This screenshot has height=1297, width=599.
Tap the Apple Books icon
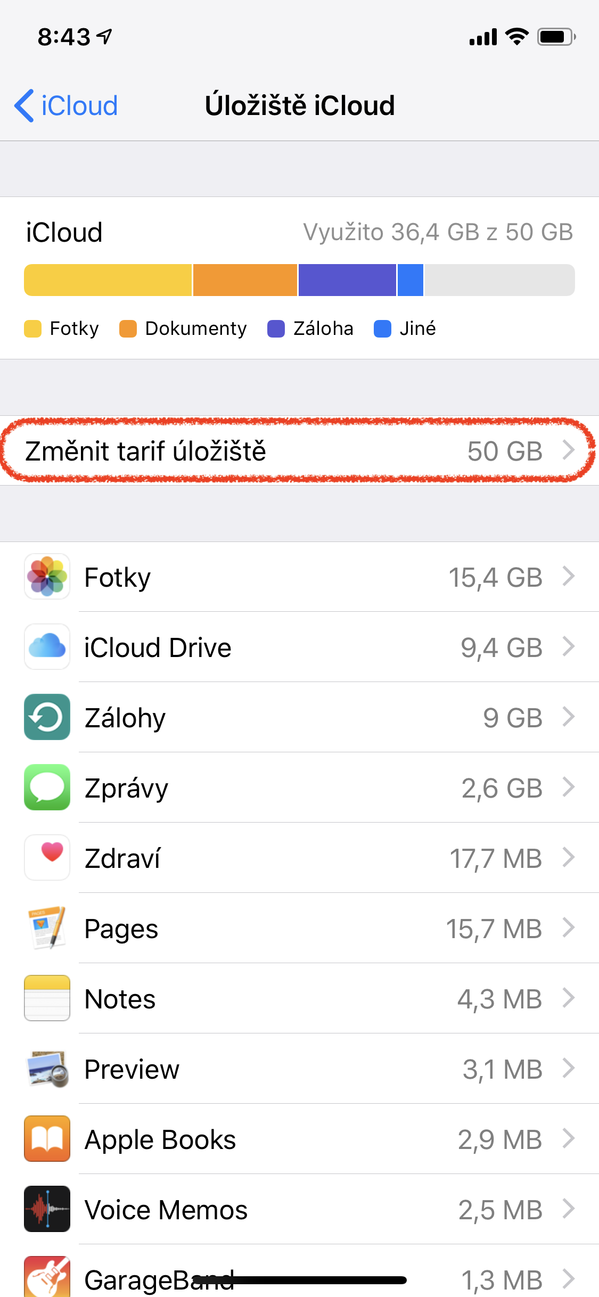coord(47,1139)
